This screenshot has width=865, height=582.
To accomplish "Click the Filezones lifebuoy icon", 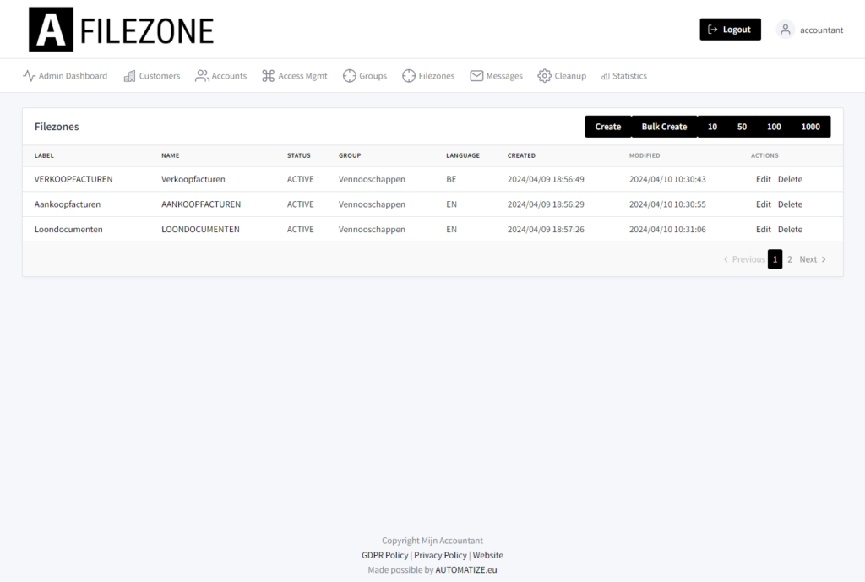I will point(409,75).
